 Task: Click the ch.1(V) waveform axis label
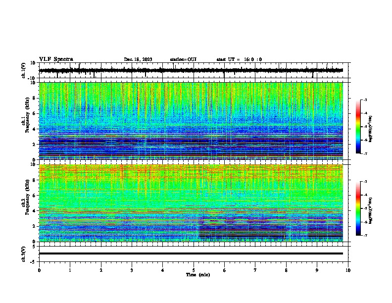tap(24, 70)
